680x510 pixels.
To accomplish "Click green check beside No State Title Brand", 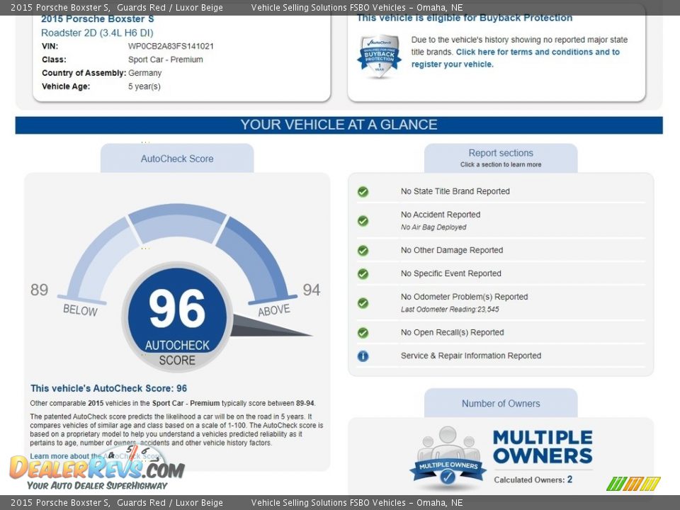I will (x=363, y=192).
